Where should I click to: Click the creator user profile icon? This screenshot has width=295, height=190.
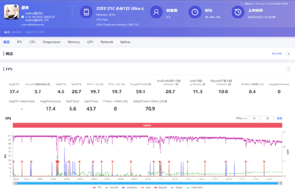tap(156, 12)
